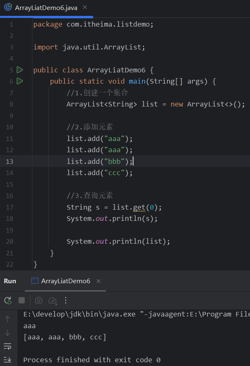The image size is (250, 366).
Task: Click the package keyword on line 1
Action: click(48, 25)
